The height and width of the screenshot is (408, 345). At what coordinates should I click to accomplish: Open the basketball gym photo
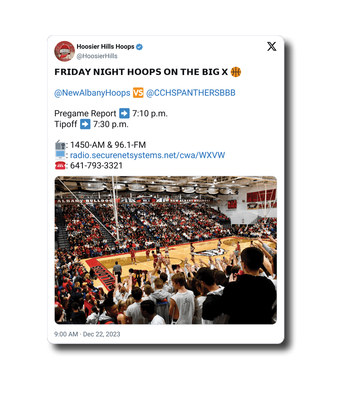(x=166, y=250)
